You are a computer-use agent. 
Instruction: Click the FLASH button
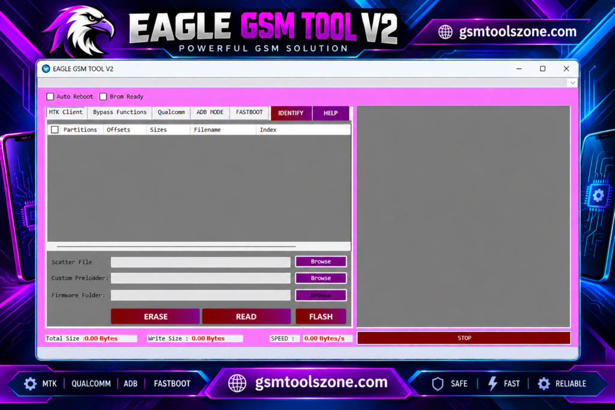[x=321, y=316]
